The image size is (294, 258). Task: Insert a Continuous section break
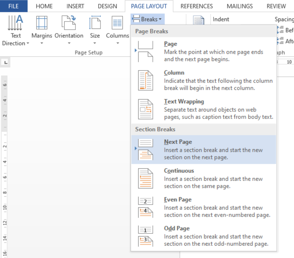point(204,178)
